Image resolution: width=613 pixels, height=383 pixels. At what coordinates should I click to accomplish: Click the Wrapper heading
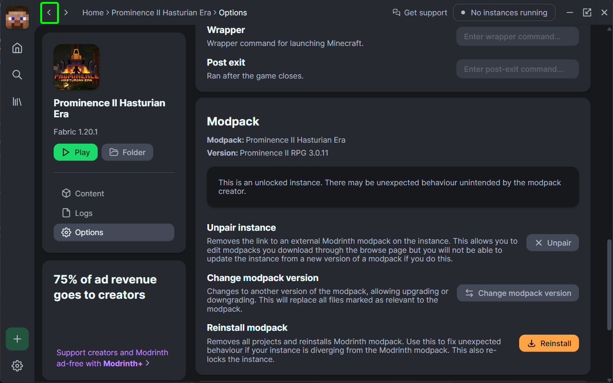click(x=226, y=30)
